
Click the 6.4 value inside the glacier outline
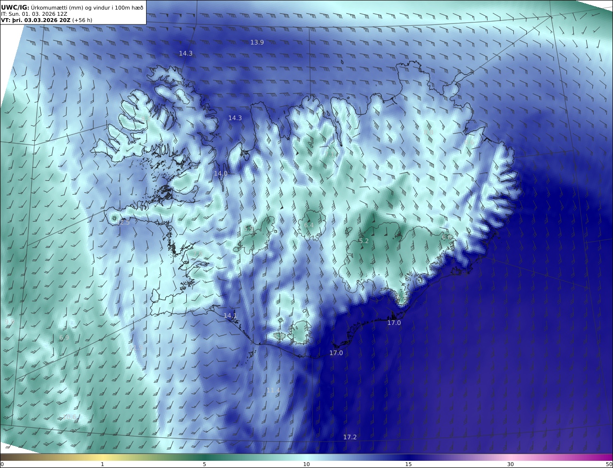(x=309, y=225)
